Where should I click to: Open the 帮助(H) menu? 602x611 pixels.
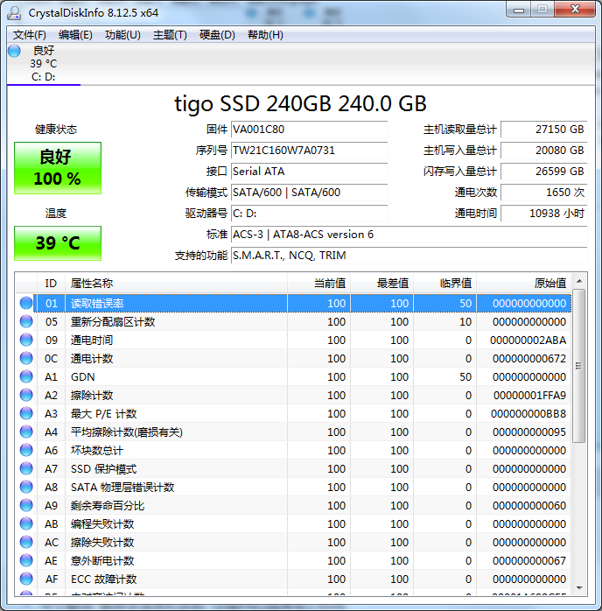pos(265,35)
